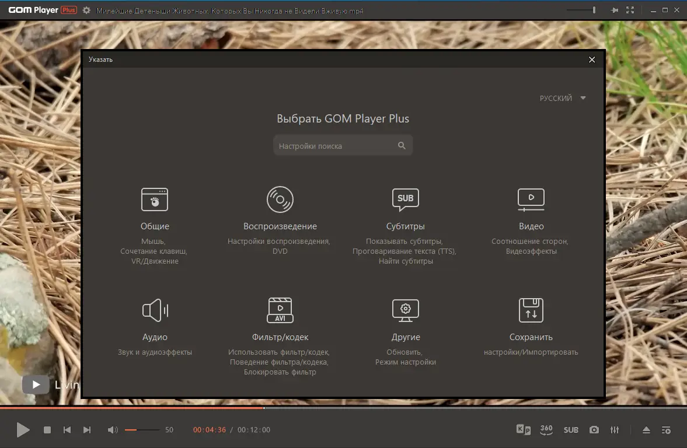Click the Выбрать GOM Player Plus heading

coord(343,118)
